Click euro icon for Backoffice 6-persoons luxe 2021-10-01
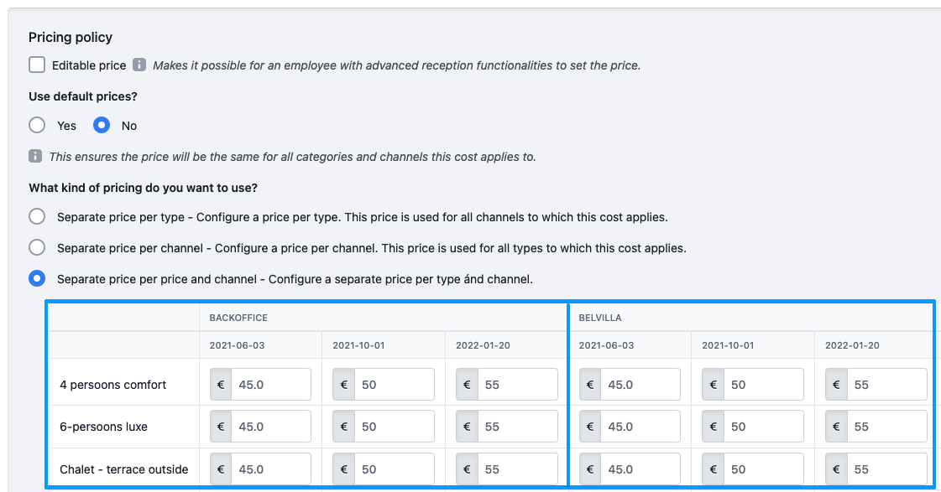The height and width of the screenshot is (492, 941). [343, 427]
